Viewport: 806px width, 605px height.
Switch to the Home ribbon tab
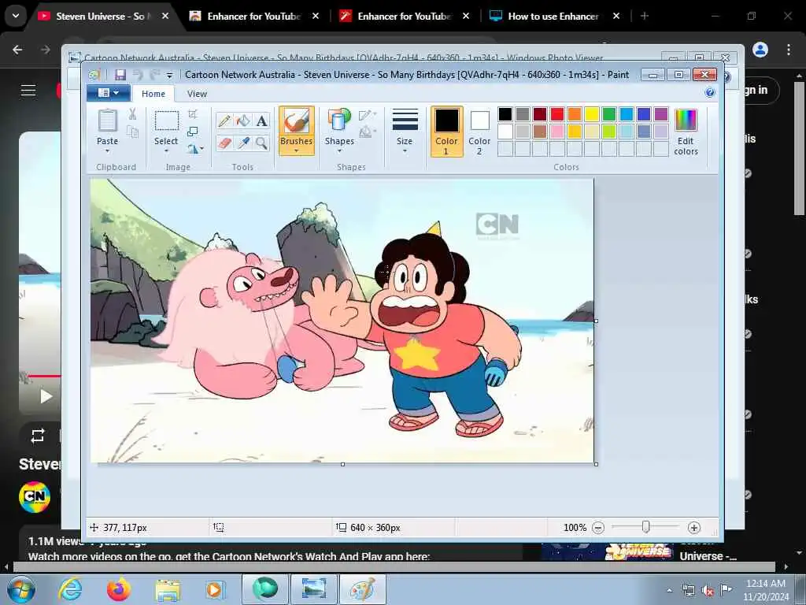pos(153,94)
